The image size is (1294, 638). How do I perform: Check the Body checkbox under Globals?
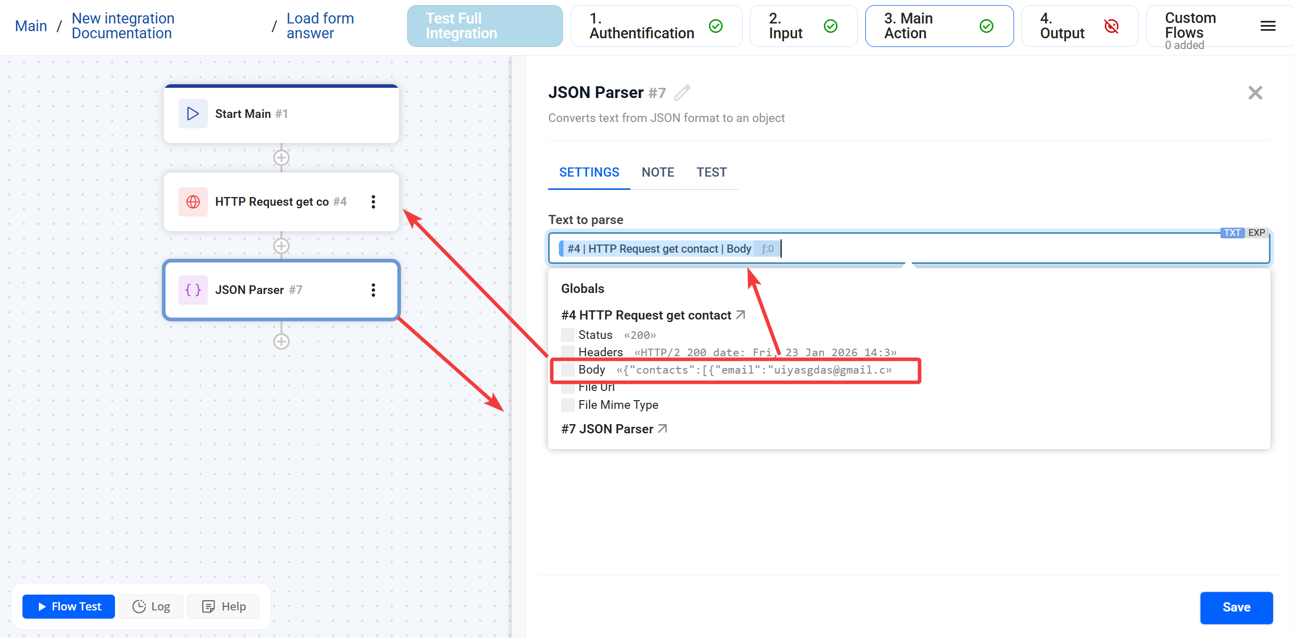[x=567, y=369]
